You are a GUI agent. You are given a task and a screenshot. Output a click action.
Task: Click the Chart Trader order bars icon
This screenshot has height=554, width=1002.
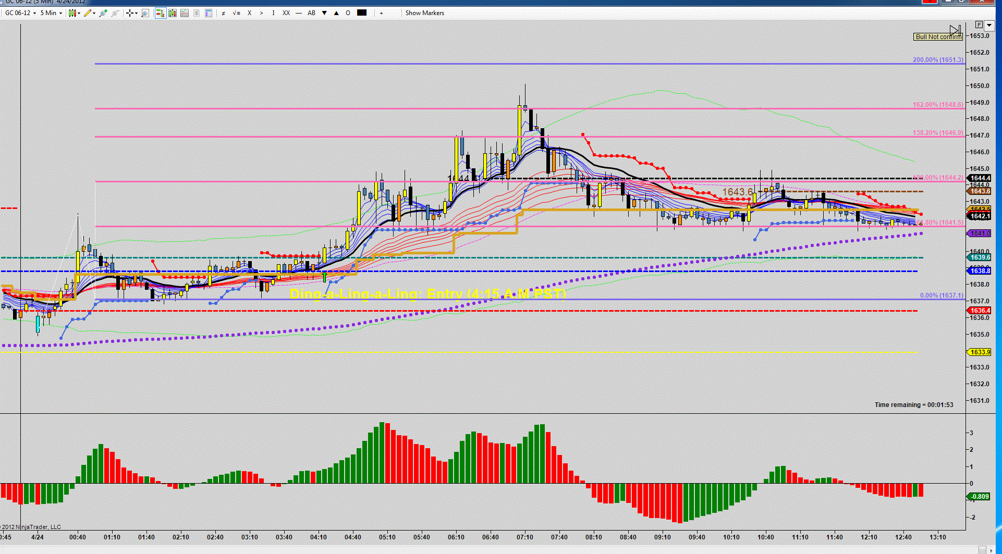(x=161, y=13)
